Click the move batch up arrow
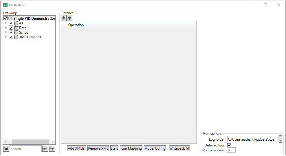This screenshot has width=286, height=156. 64,18
